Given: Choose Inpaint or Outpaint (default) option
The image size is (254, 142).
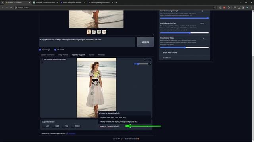Looking at the screenshot, I should point(124,113).
